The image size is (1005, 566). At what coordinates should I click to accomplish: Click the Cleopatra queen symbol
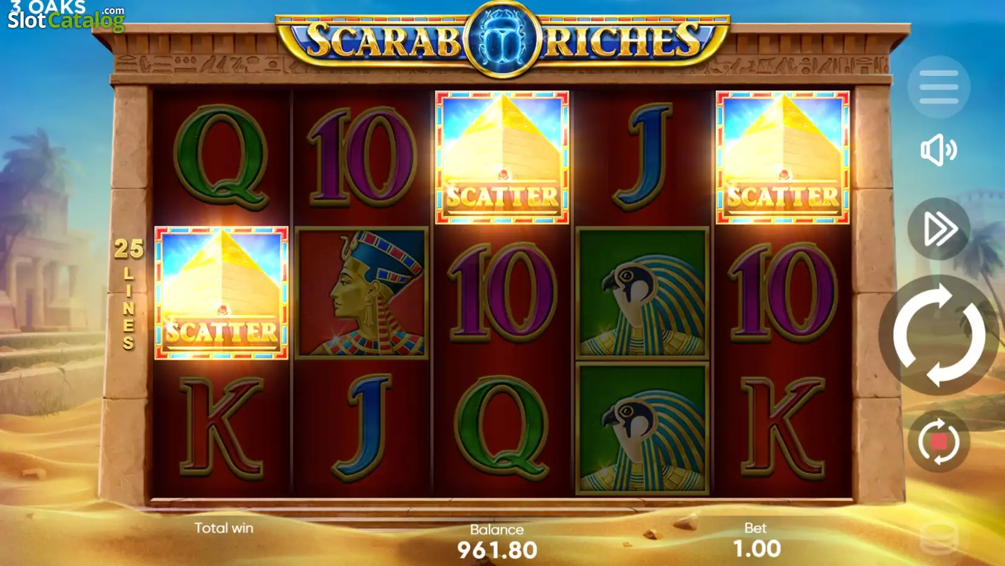[x=362, y=293]
